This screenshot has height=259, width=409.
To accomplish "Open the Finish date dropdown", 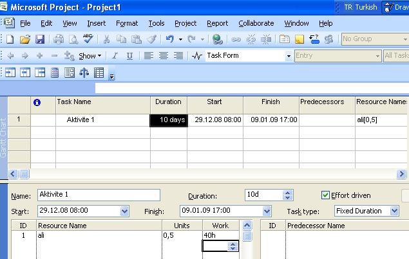I will 266,211.
